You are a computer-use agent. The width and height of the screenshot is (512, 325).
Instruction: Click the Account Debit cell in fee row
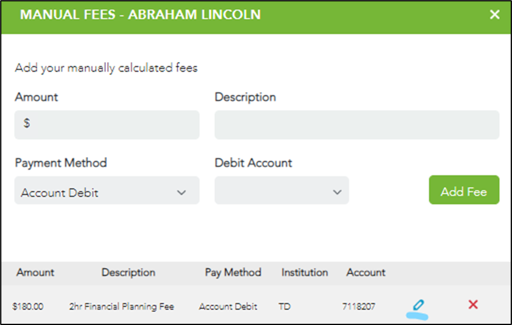tap(228, 306)
